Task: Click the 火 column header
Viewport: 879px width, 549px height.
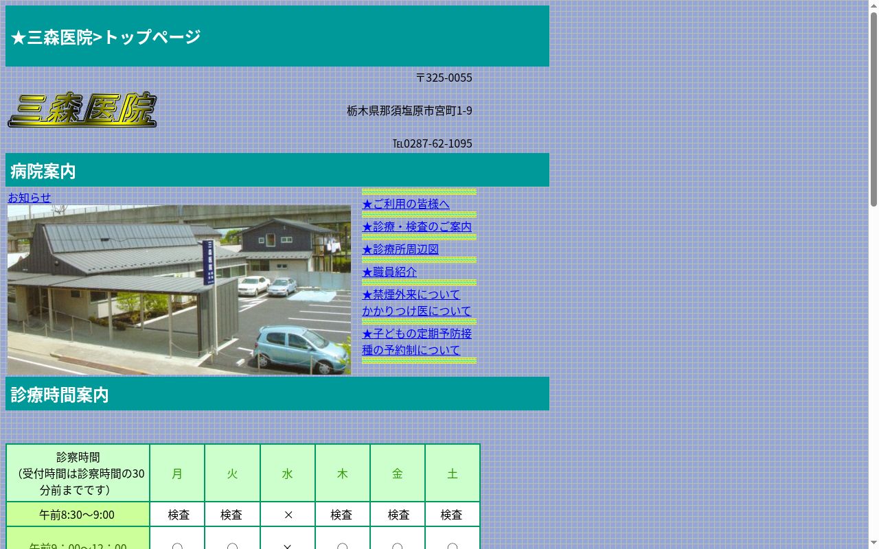Action: point(232,473)
